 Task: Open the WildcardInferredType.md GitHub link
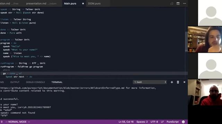point(62,88)
